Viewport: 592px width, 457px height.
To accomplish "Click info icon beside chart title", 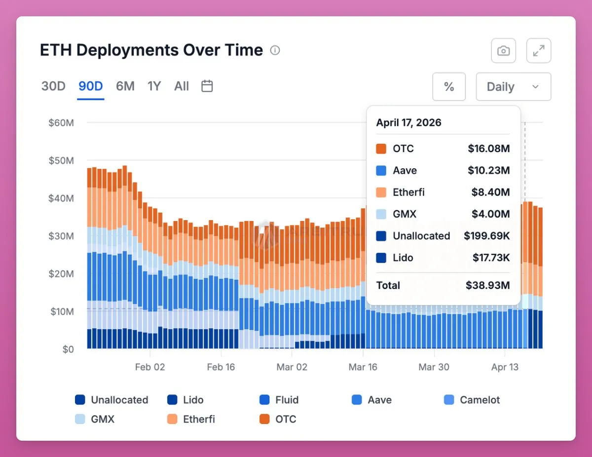I will coord(275,50).
